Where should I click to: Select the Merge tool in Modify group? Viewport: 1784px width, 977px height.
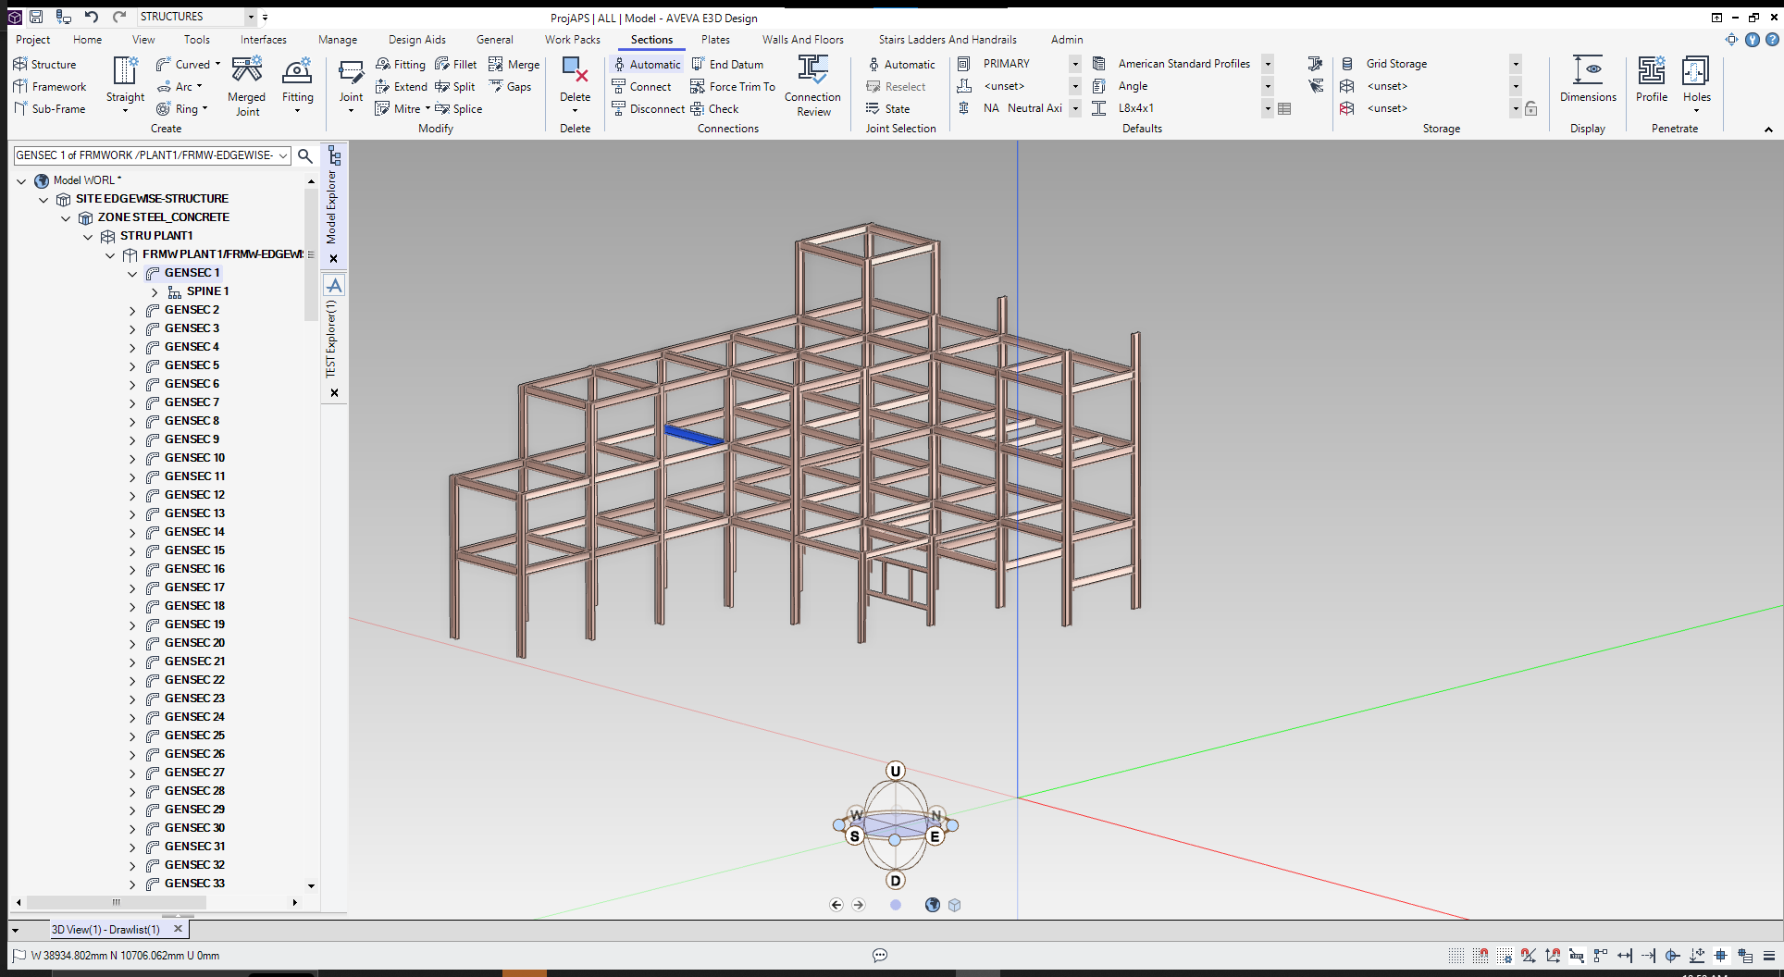tap(514, 64)
